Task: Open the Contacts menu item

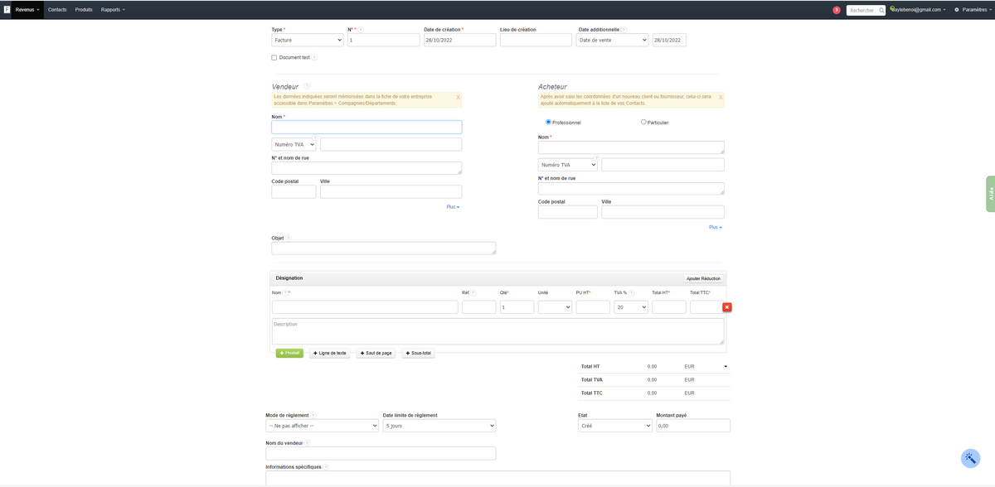Action: point(57,10)
